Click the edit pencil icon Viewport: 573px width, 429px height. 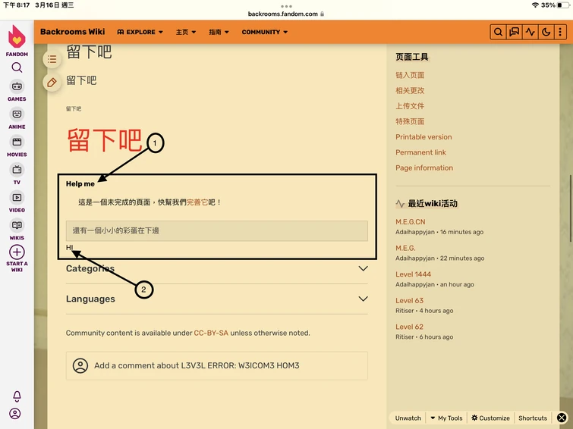coord(52,83)
